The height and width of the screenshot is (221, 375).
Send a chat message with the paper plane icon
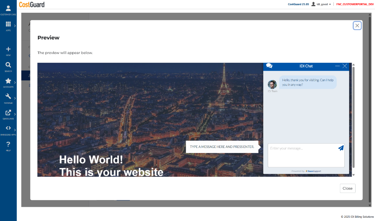click(x=341, y=148)
